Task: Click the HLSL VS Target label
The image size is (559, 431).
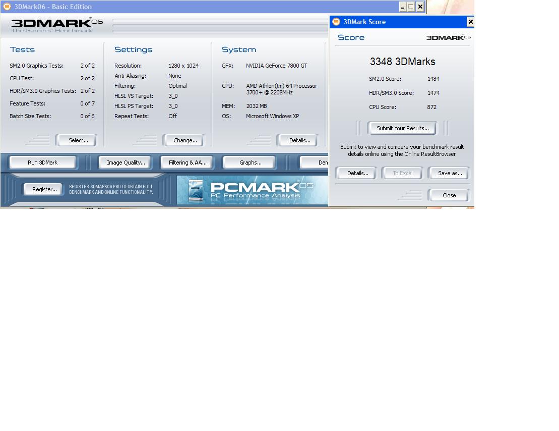Action: tap(134, 96)
